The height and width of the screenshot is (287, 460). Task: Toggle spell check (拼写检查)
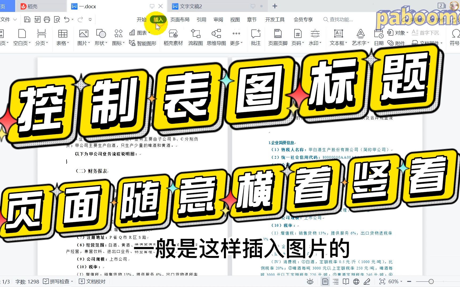pos(56,282)
